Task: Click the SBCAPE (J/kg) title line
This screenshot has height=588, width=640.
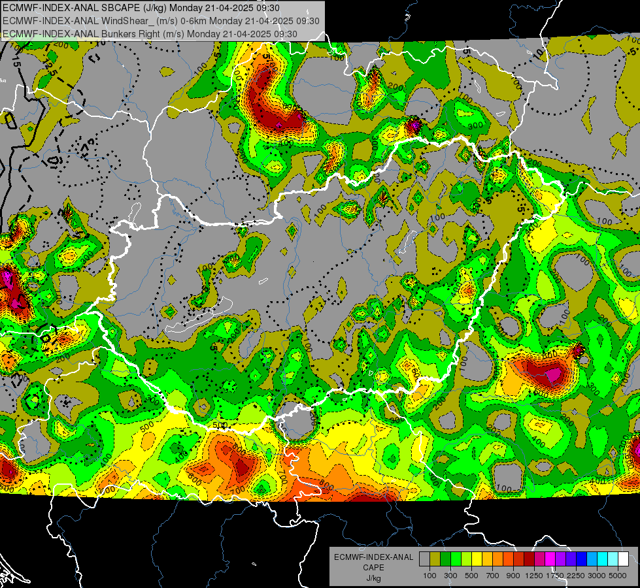Action: [141, 8]
